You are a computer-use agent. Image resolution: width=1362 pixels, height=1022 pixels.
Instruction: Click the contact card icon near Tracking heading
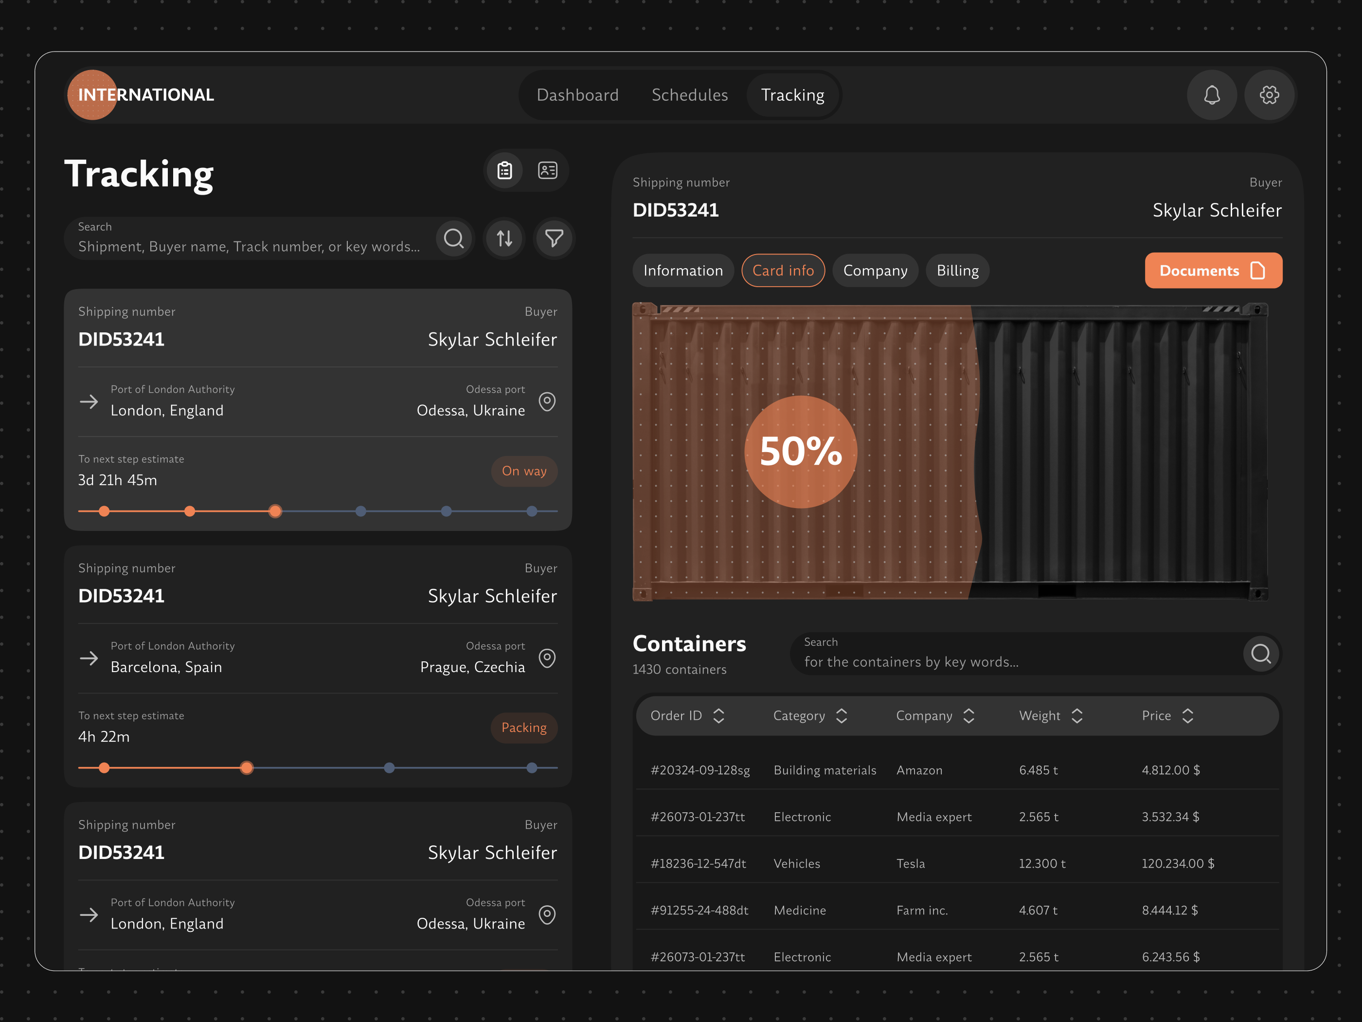coord(547,171)
